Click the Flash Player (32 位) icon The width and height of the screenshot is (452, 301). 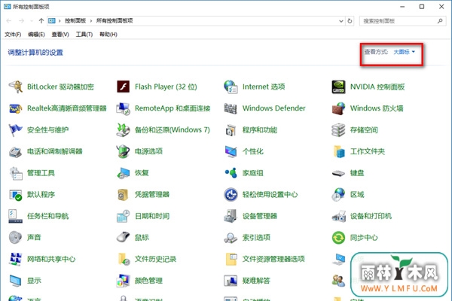(123, 87)
